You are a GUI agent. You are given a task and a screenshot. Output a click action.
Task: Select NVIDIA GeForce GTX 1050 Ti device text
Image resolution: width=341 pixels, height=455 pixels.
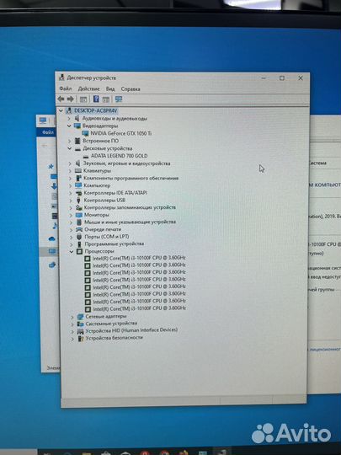121,133
